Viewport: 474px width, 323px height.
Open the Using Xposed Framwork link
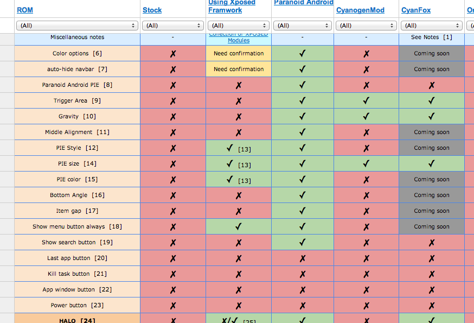(x=232, y=7)
